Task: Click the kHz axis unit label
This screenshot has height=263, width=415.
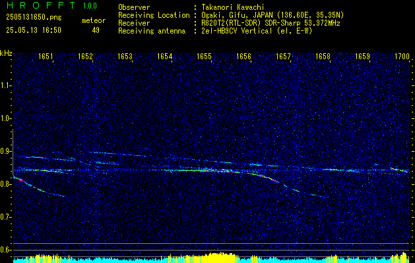Action: click(x=6, y=53)
